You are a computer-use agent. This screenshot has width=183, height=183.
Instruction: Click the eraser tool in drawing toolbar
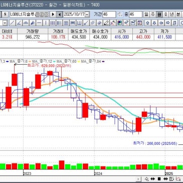tap(126, 23)
